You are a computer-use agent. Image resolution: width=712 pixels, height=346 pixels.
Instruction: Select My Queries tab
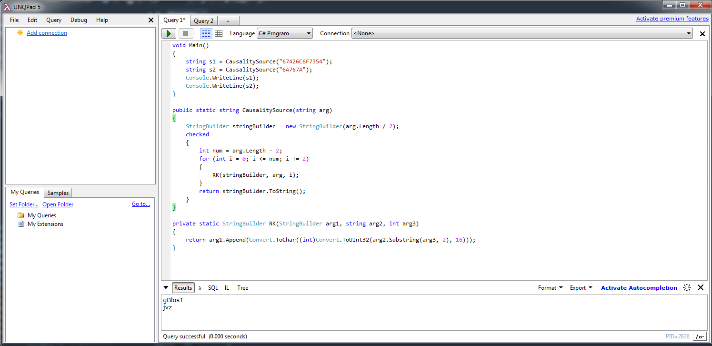tap(25, 192)
